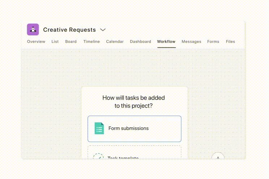
Task: Open the Files tab
Action: [x=230, y=42]
